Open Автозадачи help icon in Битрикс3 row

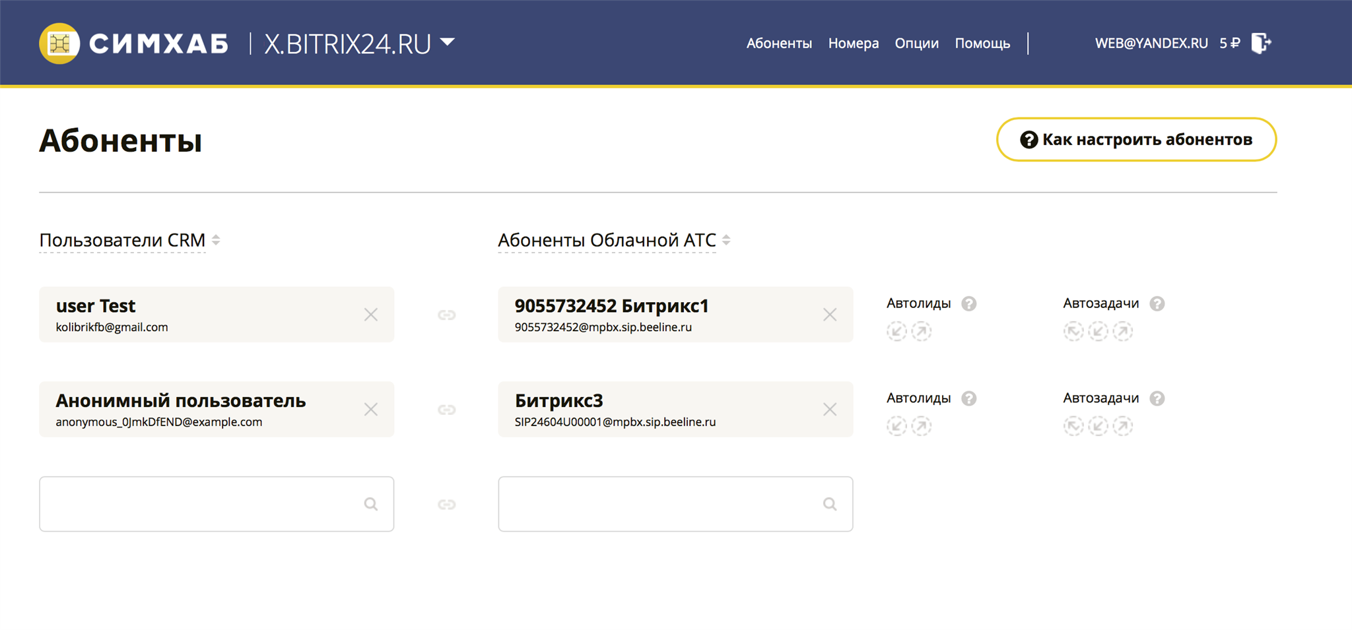tap(1157, 398)
